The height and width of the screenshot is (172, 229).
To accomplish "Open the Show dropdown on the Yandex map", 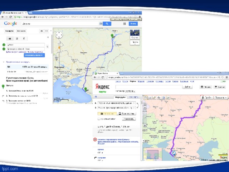I will click(x=220, y=97).
